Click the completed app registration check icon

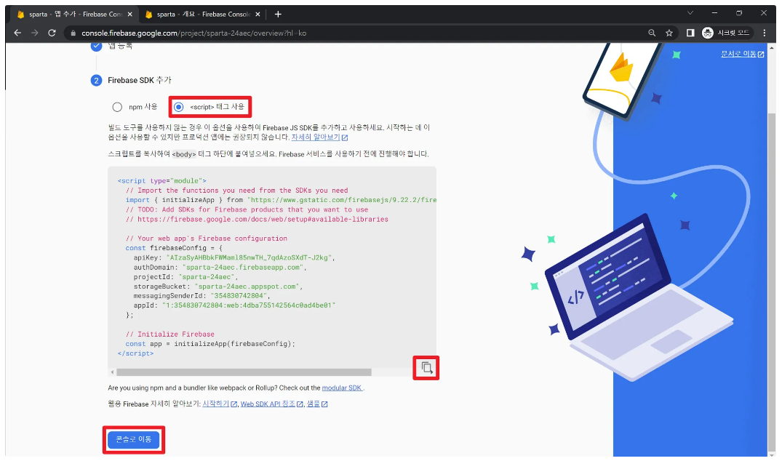tap(96, 47)
